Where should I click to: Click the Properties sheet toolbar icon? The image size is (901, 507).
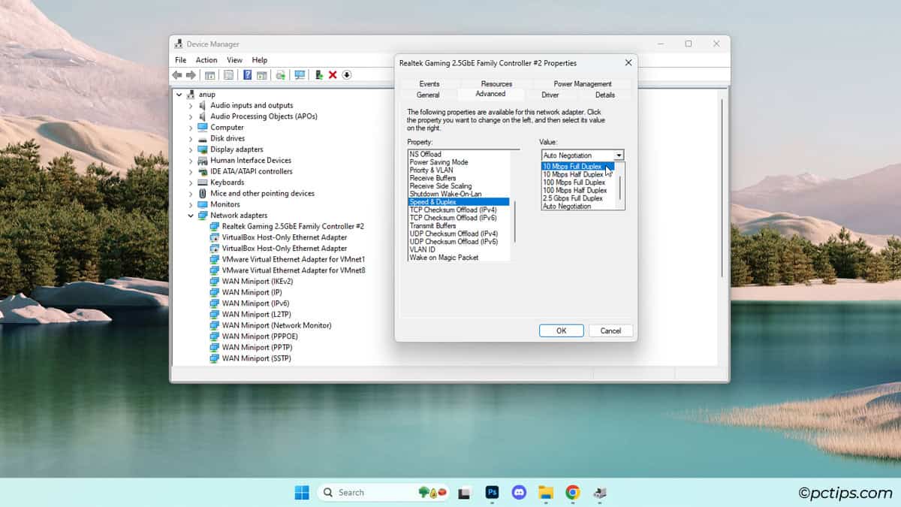coord(228,75)
